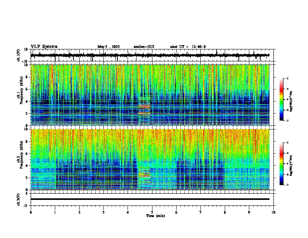The height and width of the screenshot is (238, 308).
Task: Click the ch.3 voltage flat black trace
Action: pyautogui.click(x=150, y=199)
